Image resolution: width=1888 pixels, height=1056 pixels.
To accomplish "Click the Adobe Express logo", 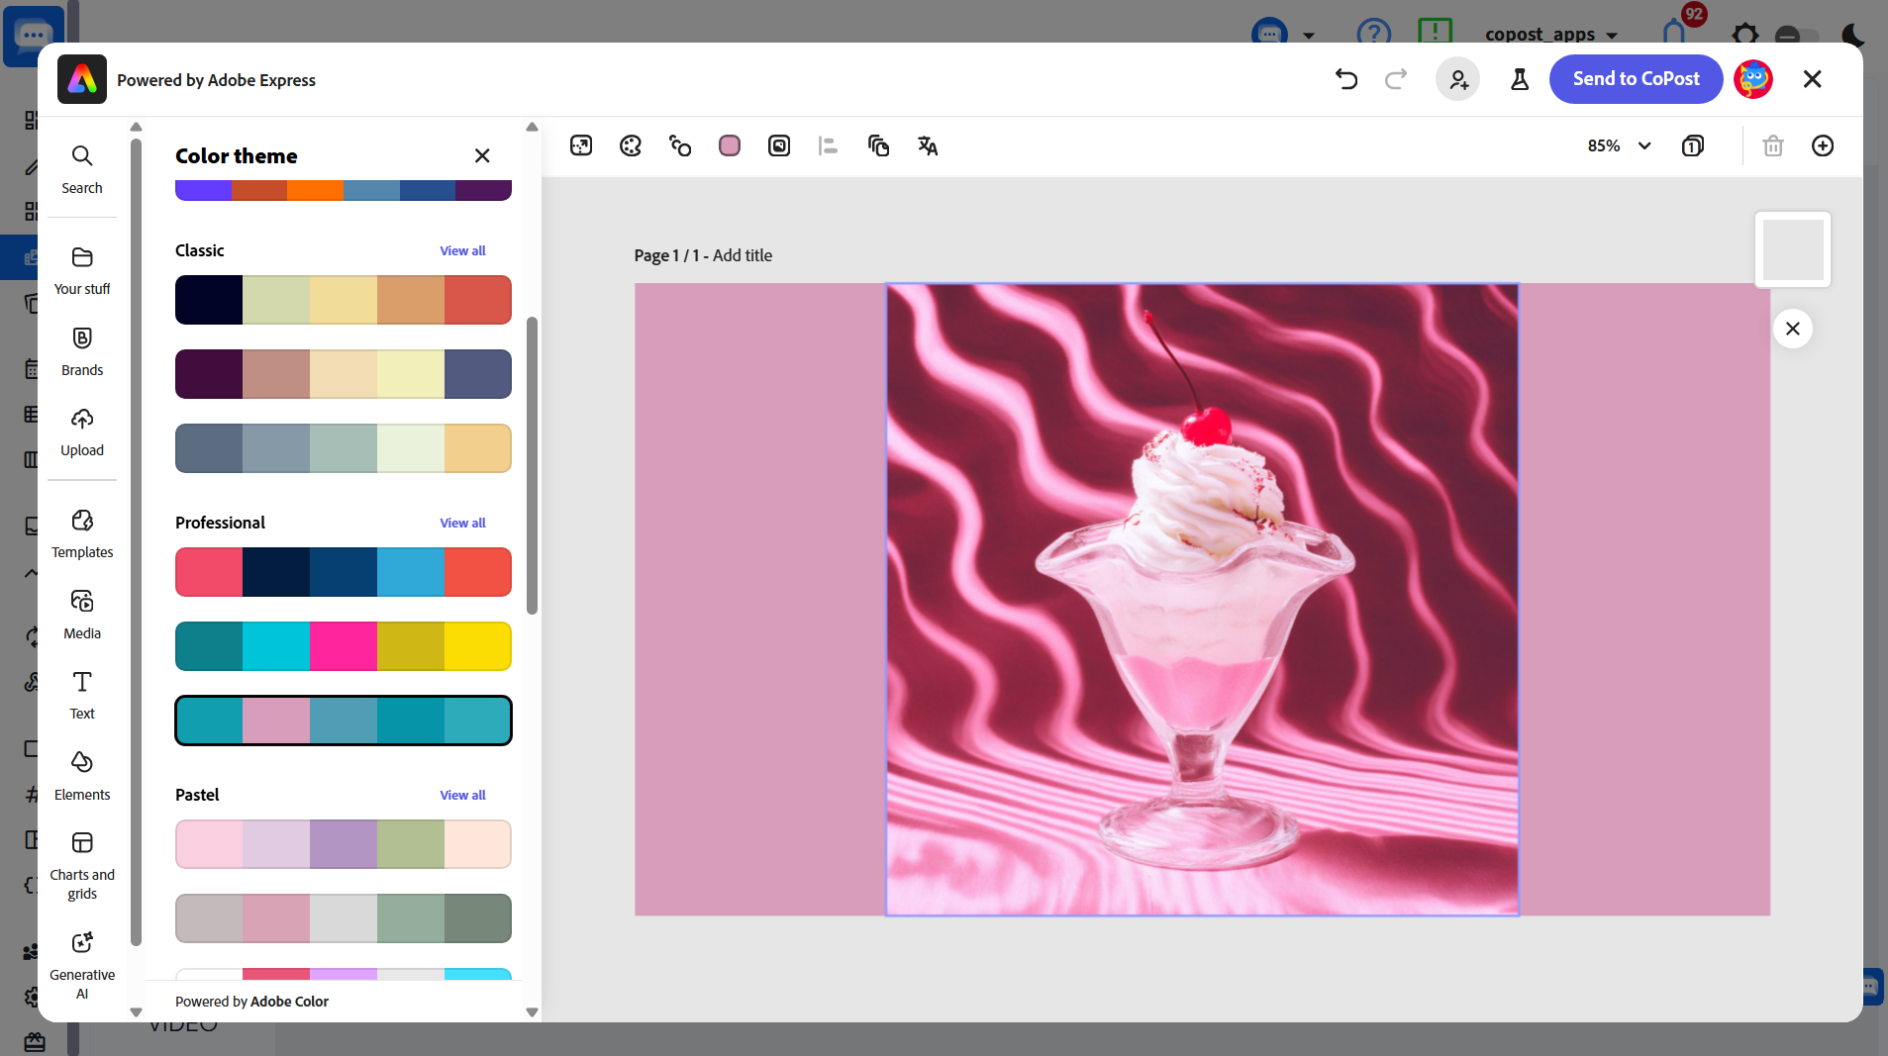I will [82, 79].
